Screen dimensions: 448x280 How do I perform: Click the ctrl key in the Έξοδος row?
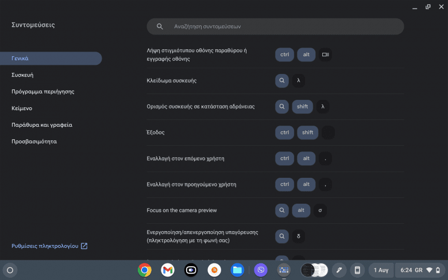pos(284,133)
